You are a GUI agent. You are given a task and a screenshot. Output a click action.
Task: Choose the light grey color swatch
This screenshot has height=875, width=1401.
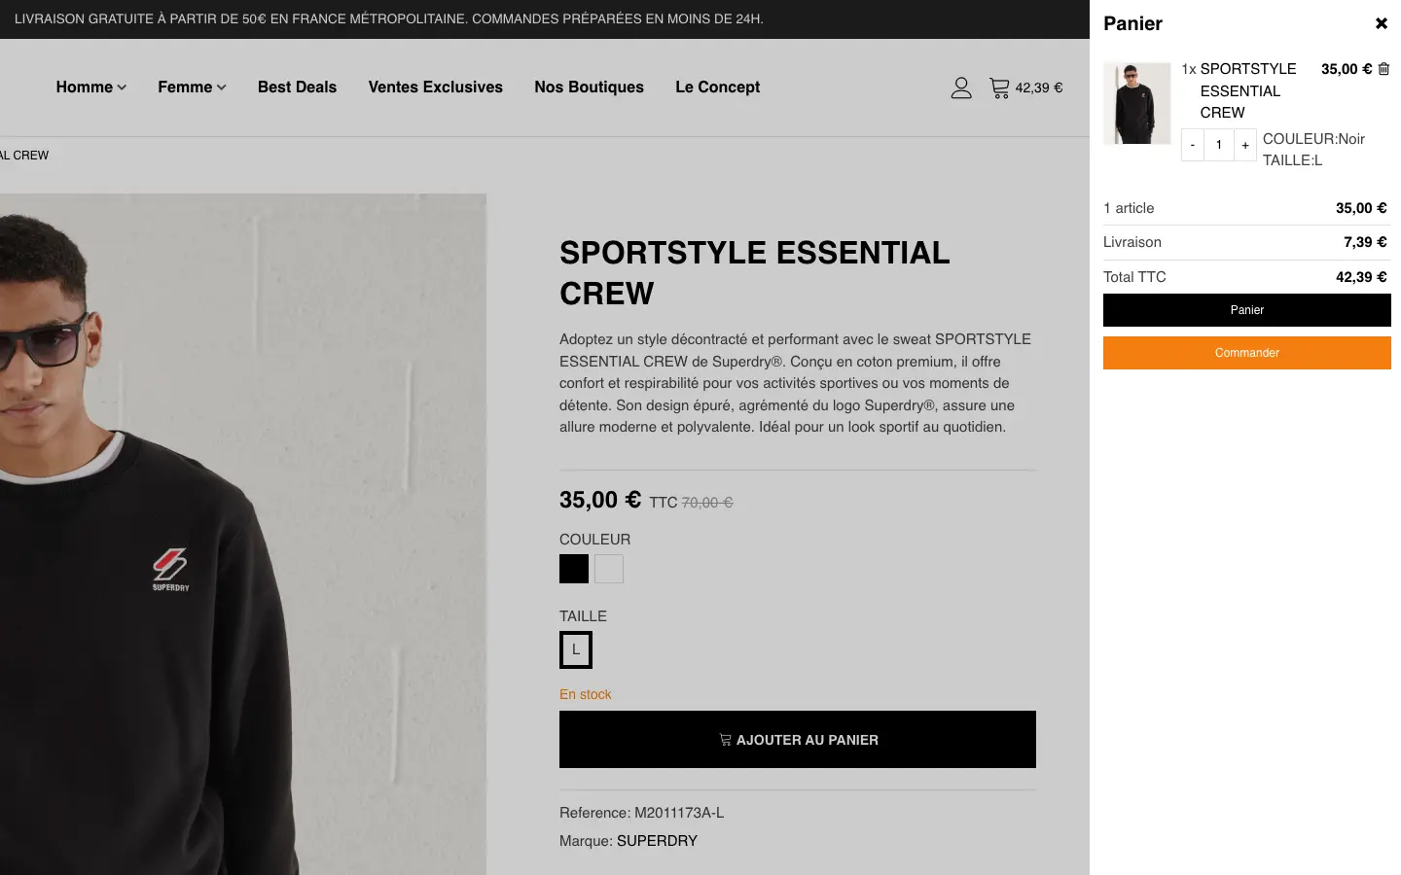[x=609, y=569]
